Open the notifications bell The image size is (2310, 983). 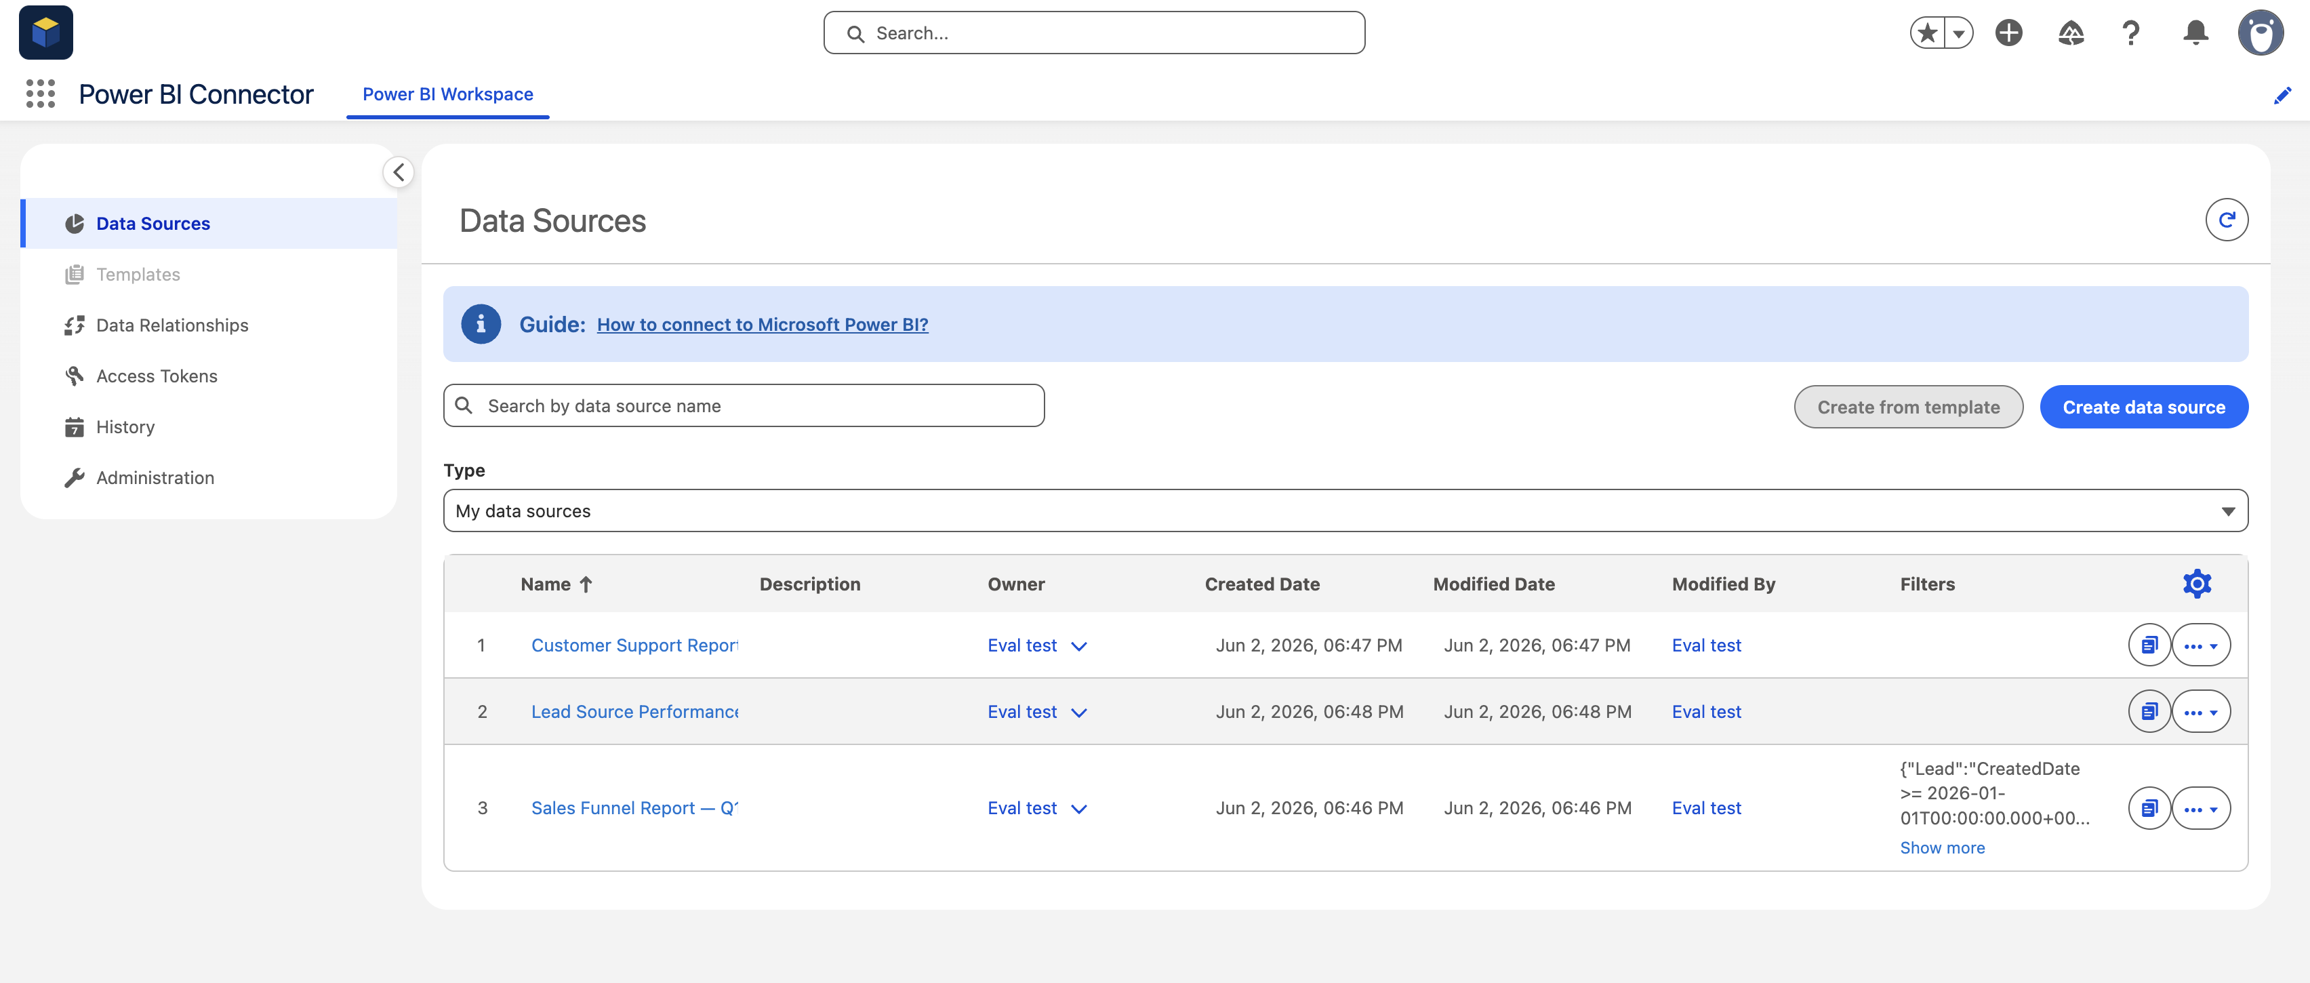tap(2195, 33)
